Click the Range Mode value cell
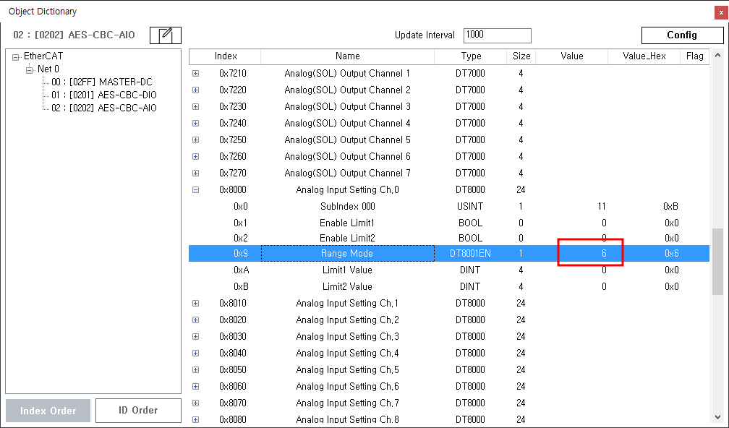Viewport: 729px width, 428px height. (590, 254)
